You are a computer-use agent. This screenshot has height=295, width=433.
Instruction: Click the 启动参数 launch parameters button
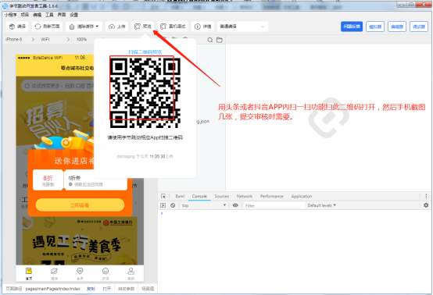(x=126, y=289)
